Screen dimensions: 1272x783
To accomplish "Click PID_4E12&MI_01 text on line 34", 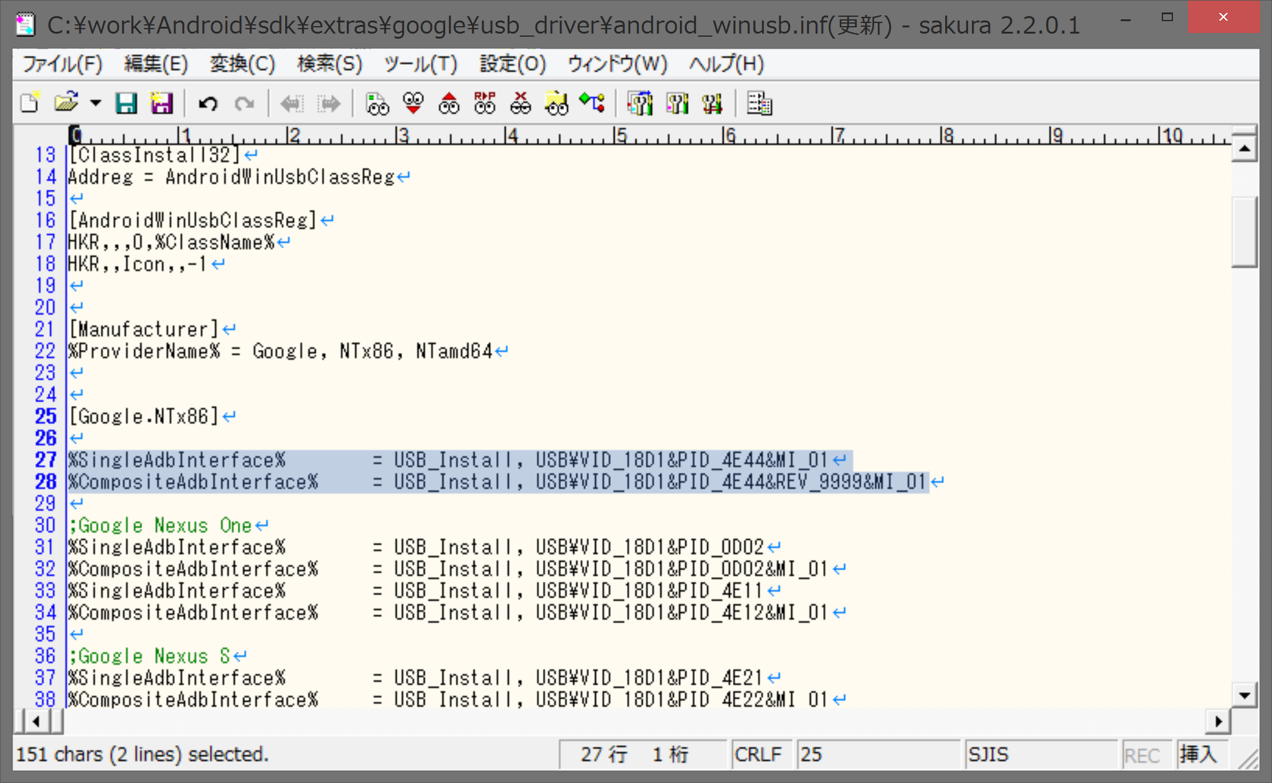I will click(x=753, y=612).
